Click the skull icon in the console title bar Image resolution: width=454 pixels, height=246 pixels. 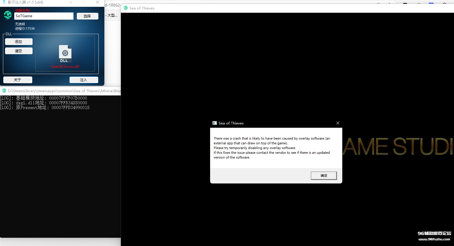pyautogui.click(x=4, y=91)
